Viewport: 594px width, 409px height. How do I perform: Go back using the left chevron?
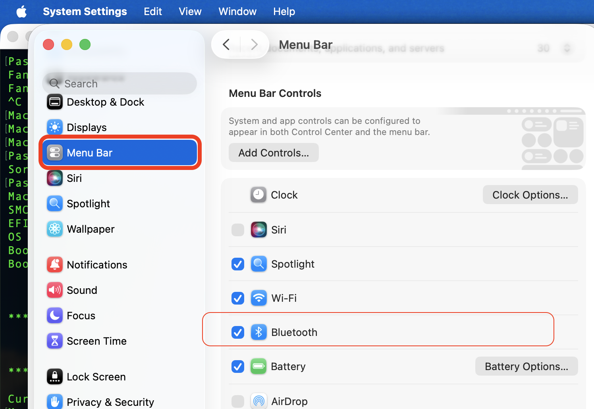pyautogui.click(x=226, y=44)
